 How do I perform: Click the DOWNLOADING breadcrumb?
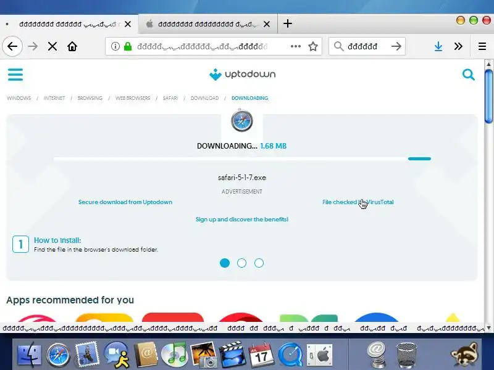250,98
